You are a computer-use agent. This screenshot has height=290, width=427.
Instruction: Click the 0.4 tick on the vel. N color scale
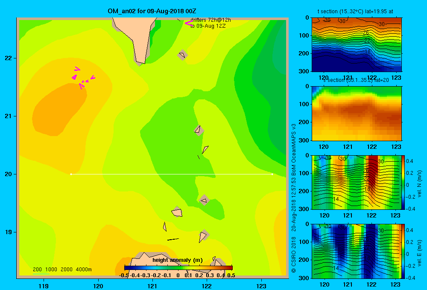coord(409,161)
